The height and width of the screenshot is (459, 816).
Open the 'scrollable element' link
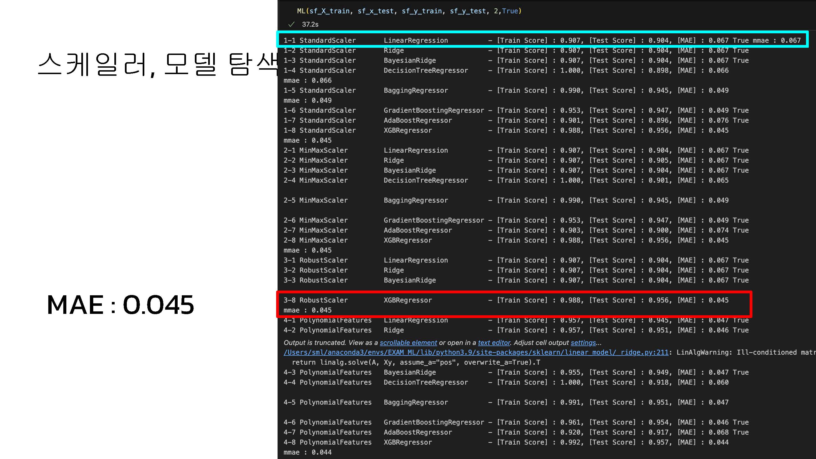(408, 342)
